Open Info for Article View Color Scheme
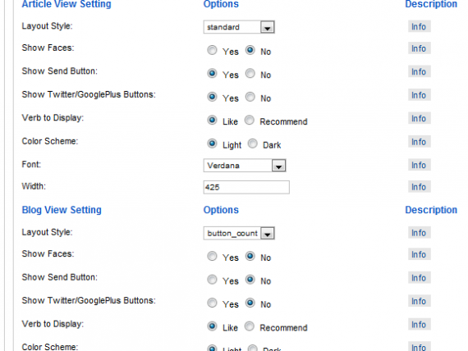Image resolution: width=468 pixels, height=351 pixels. [419, 142]
